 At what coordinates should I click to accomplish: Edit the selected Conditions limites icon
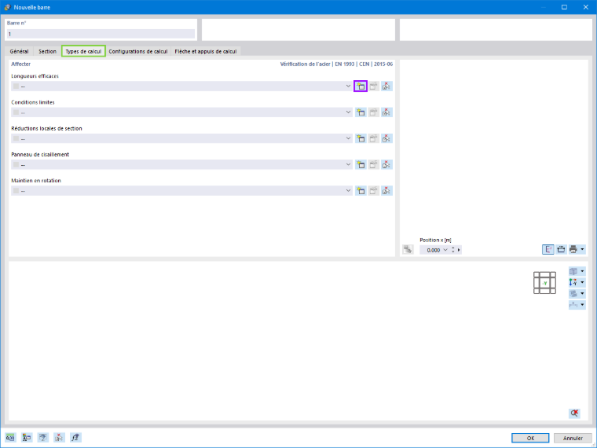tap(373, 112)
